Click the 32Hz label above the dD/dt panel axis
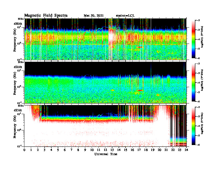 (x=21, y=62)
